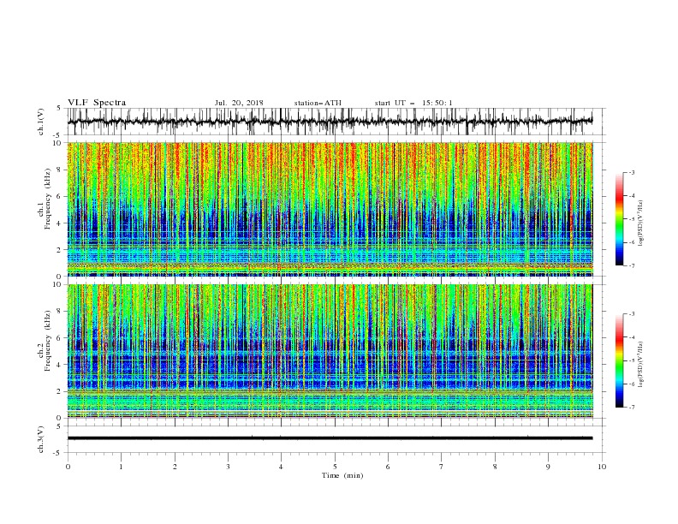Click inside the ch.2 spectrogram plot

coord(330,351)
